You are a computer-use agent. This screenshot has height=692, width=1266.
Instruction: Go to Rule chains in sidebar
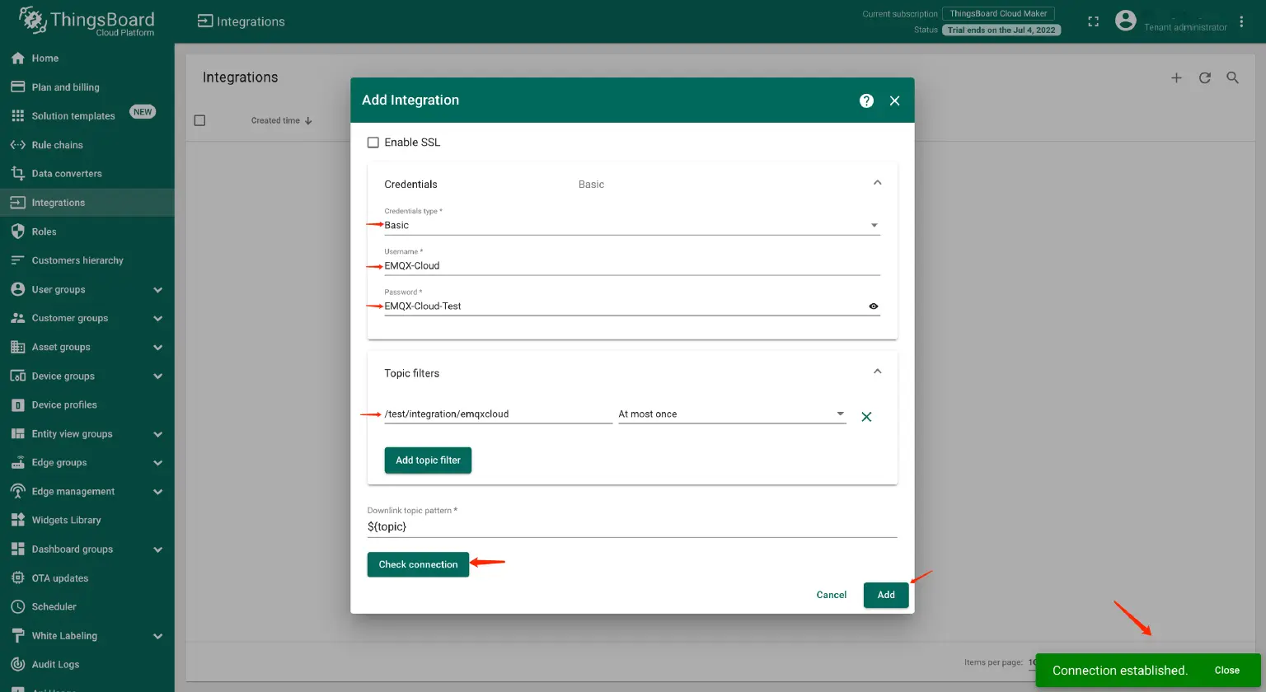[x=57, y=145]
